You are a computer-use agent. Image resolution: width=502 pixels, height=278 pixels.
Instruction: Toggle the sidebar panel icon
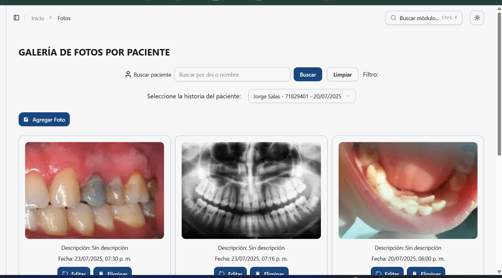pyautogui.click(x=16, y=18)
